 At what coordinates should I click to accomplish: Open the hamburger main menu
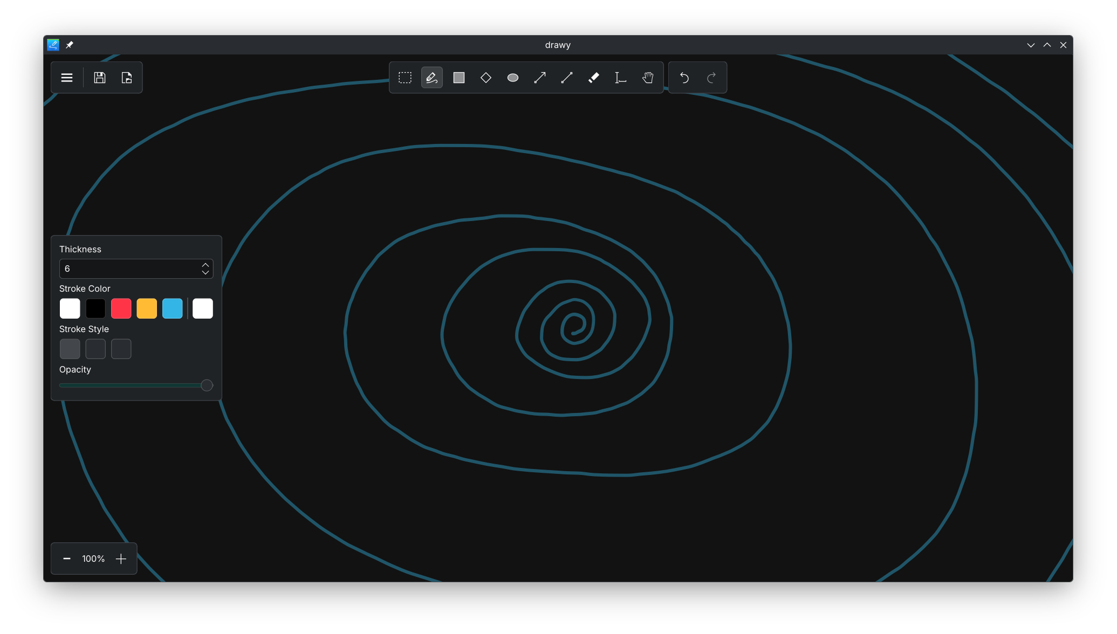click(67, 78)
